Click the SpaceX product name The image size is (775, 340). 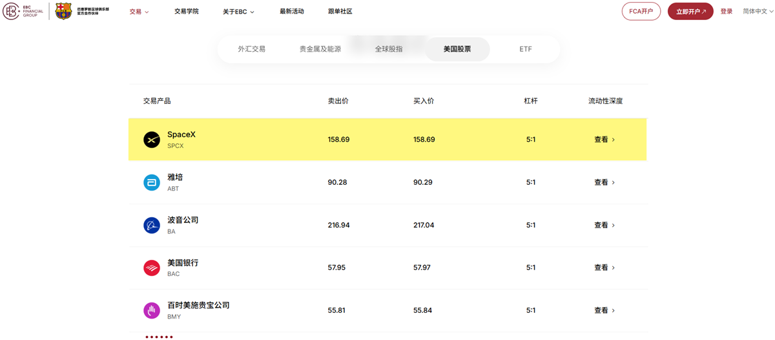181,134
